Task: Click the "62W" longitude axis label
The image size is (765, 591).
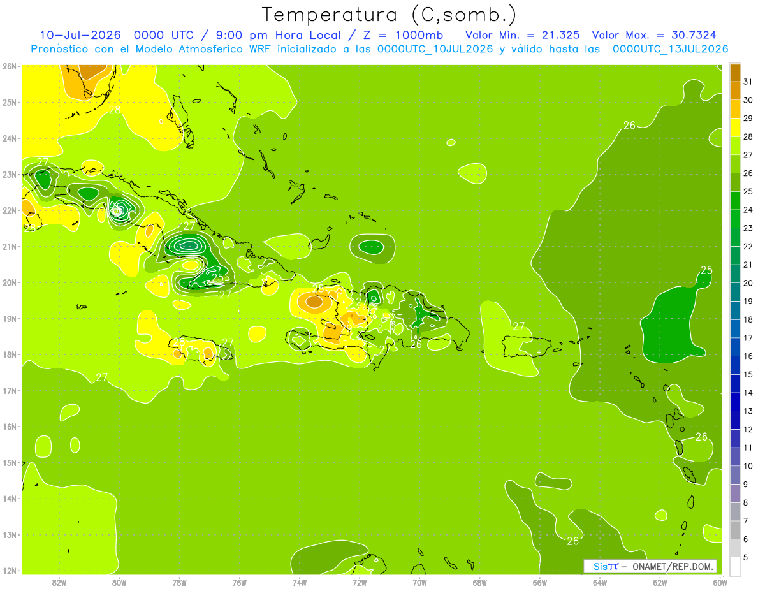Action: click(x=660, y=581)
